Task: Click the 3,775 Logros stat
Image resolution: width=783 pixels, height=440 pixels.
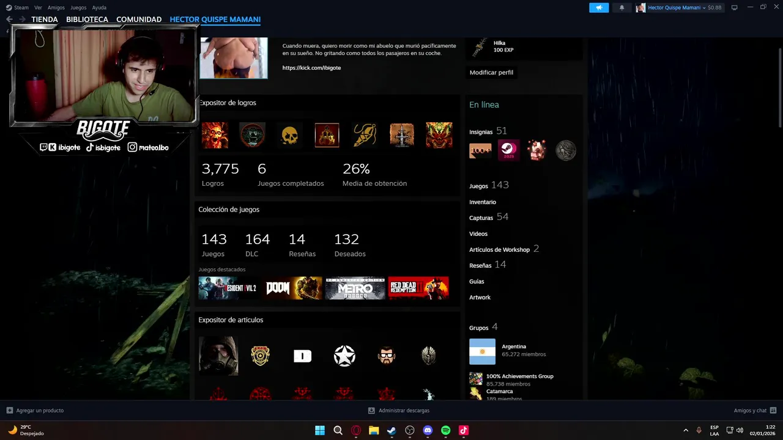Action: click(220, 174)
